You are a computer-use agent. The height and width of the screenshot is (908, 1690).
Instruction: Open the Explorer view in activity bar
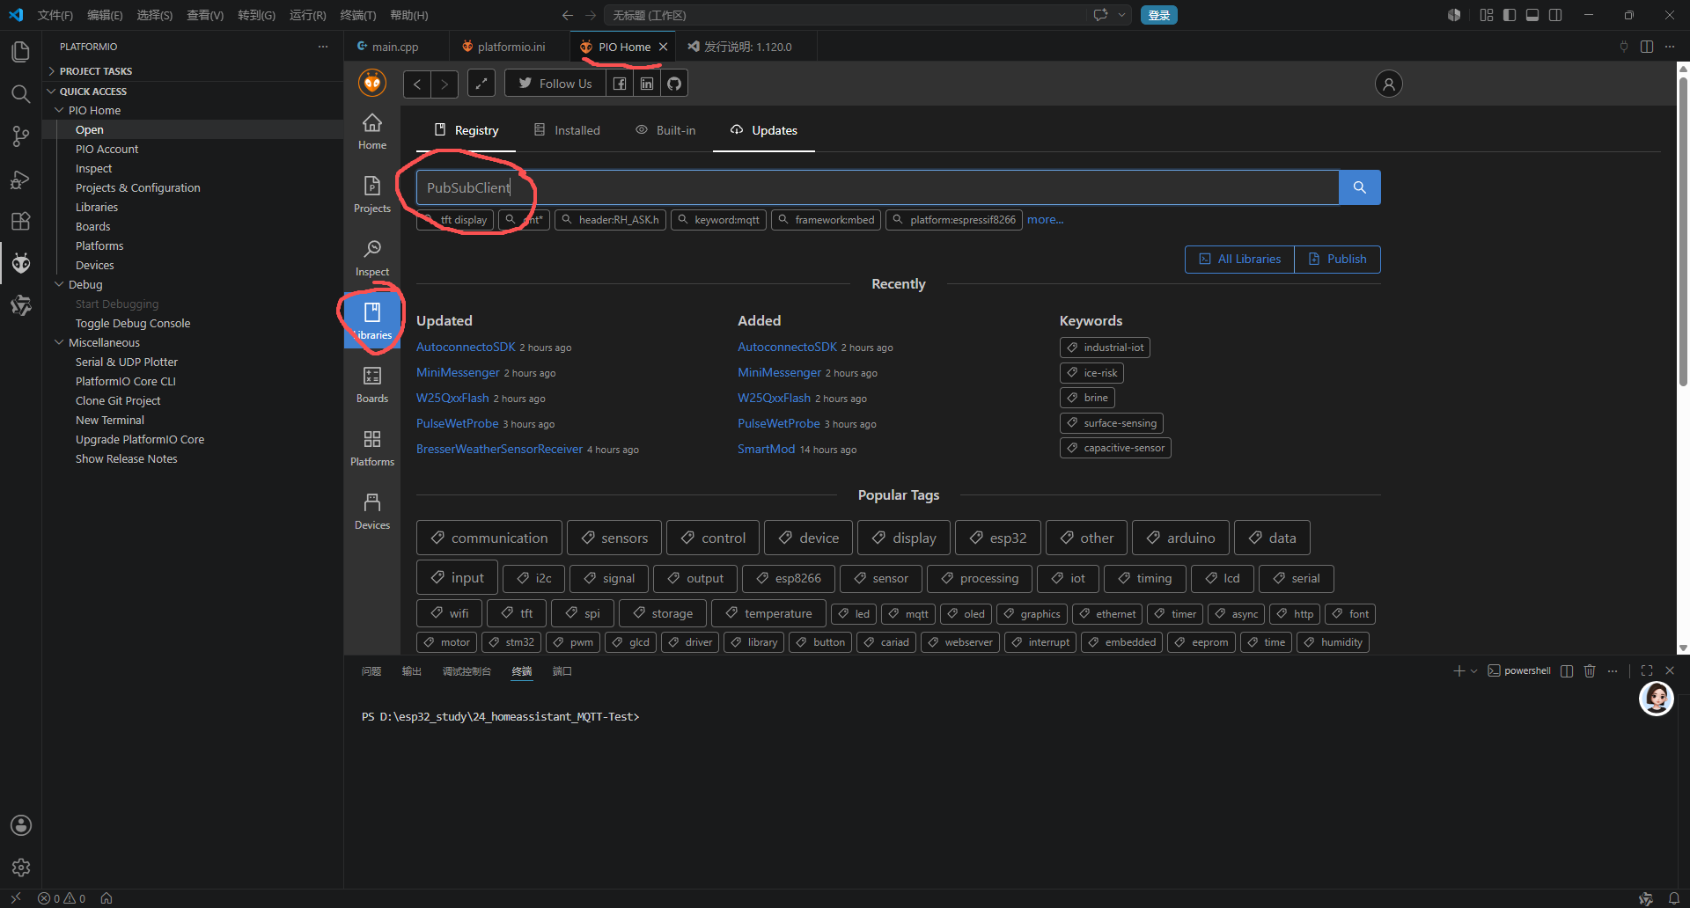click(x=21, y=52)
